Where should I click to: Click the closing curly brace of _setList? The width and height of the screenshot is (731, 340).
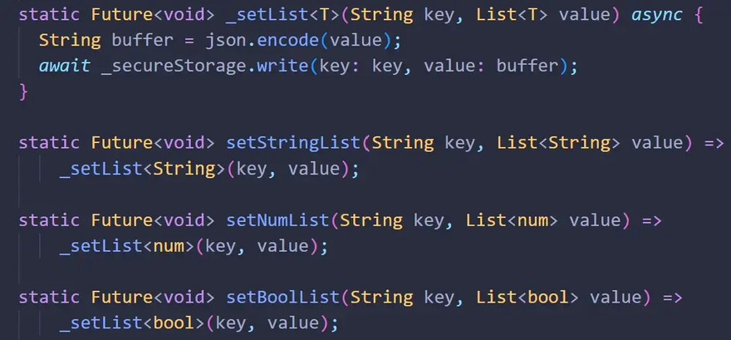coord(23,91)
